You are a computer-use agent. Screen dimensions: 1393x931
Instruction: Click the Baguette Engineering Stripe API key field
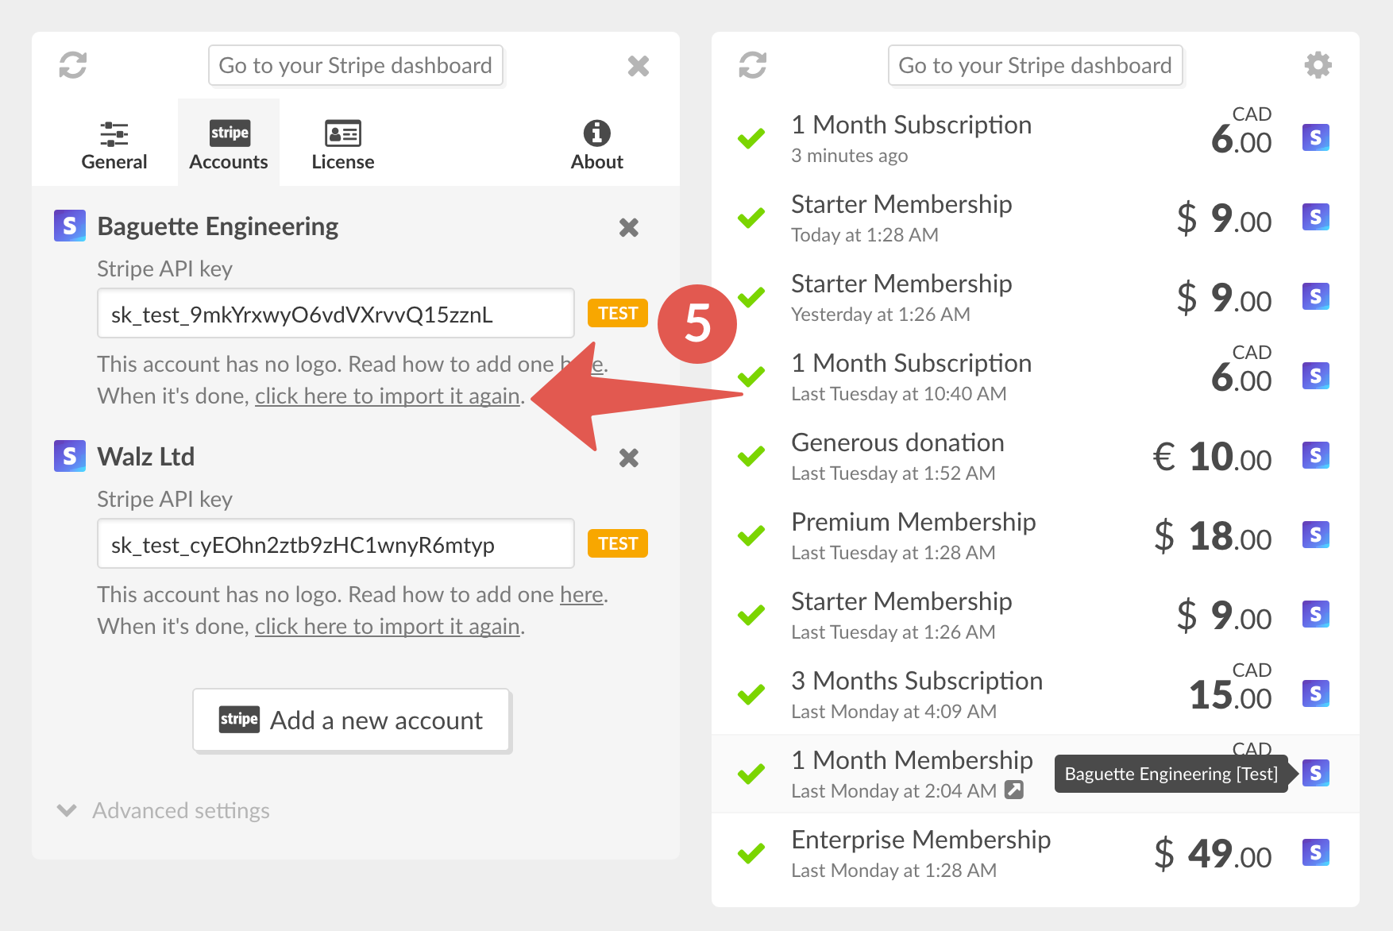(x=335, y=314)
